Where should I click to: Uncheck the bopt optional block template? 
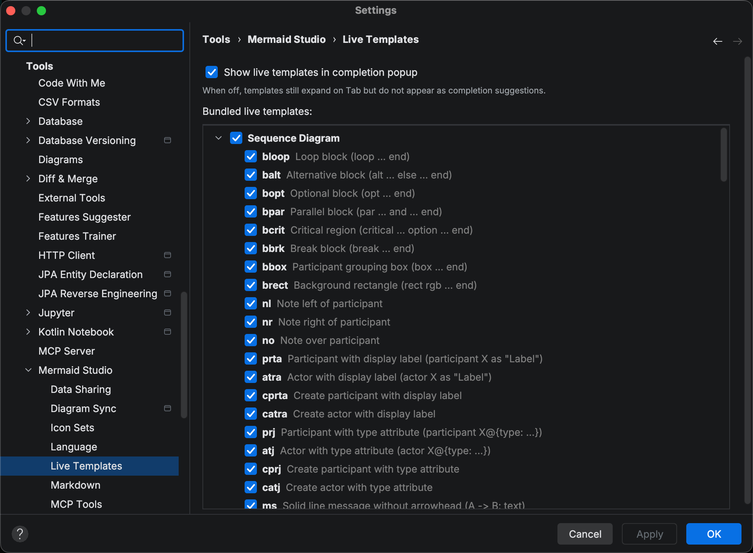pyautogui.click(x=251, y=193)
